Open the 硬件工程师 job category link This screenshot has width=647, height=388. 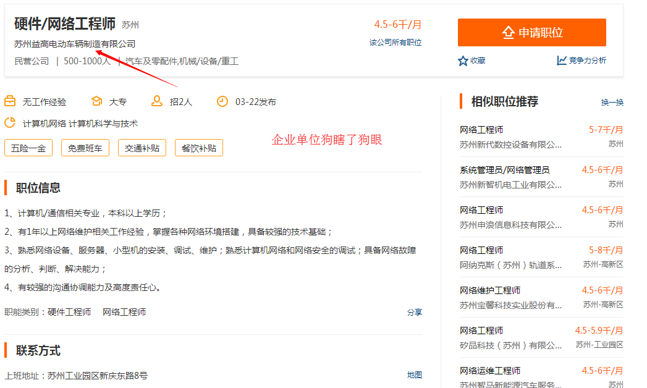pyautogui.click(x=69, y=313)
